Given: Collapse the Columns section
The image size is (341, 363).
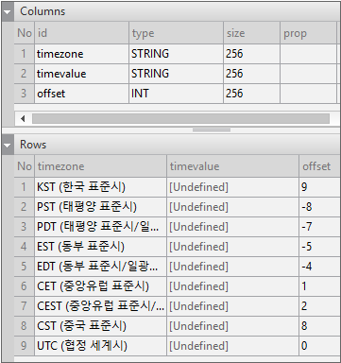Looking at the screenshot, I should pyautogui.click(x=8, y=12).
